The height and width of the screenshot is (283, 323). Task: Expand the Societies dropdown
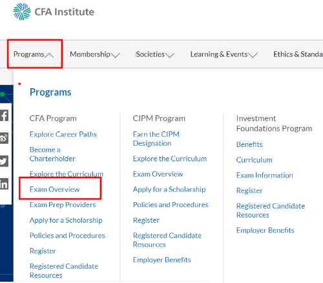pos(155,54)
